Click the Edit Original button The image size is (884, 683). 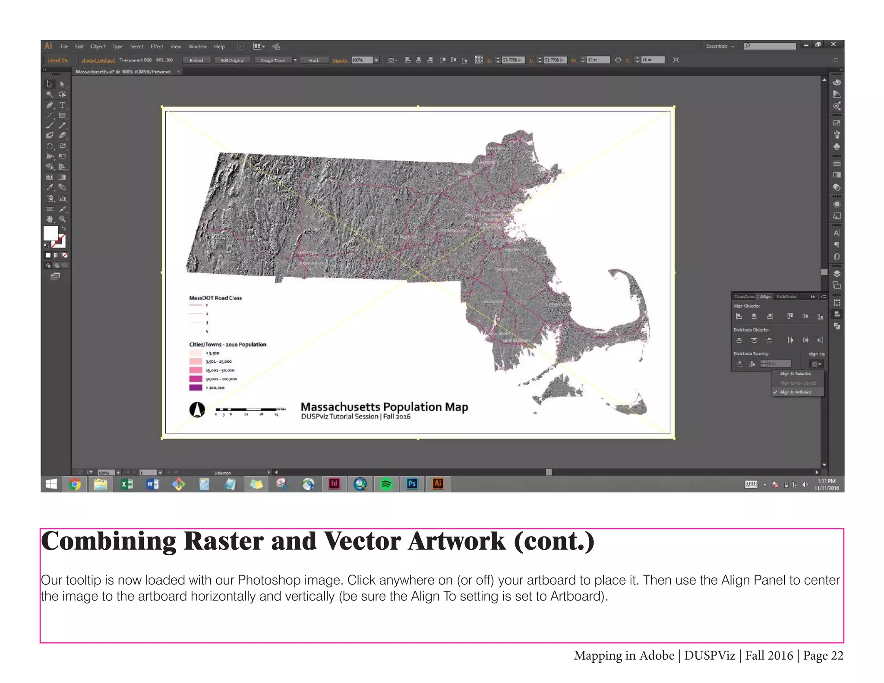(232, 60)
